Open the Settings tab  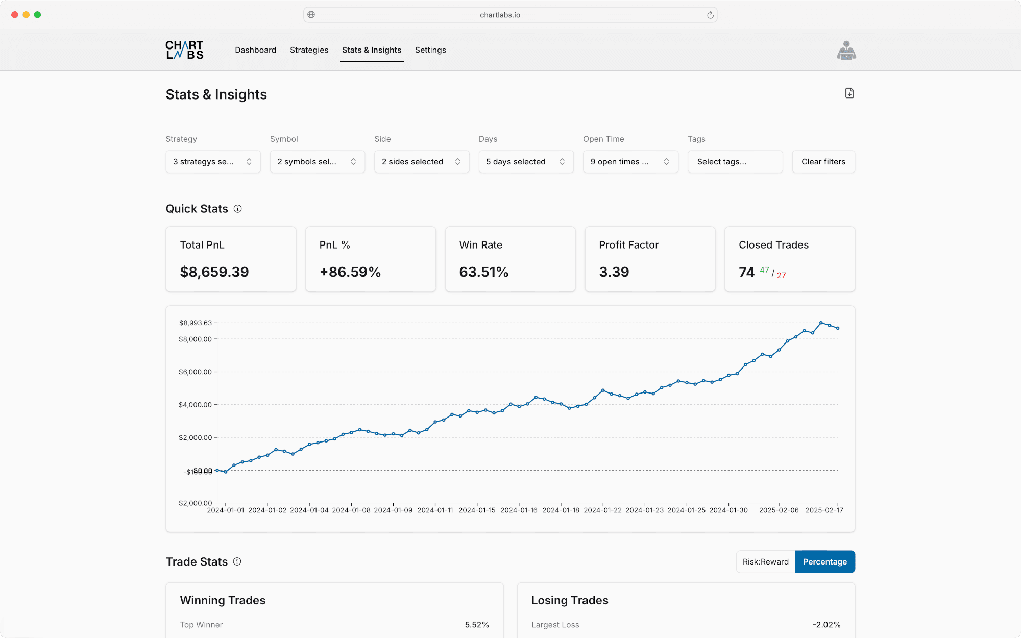[430, 50]
